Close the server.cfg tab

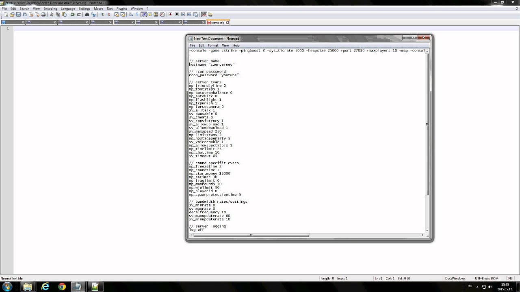[227, 23]
